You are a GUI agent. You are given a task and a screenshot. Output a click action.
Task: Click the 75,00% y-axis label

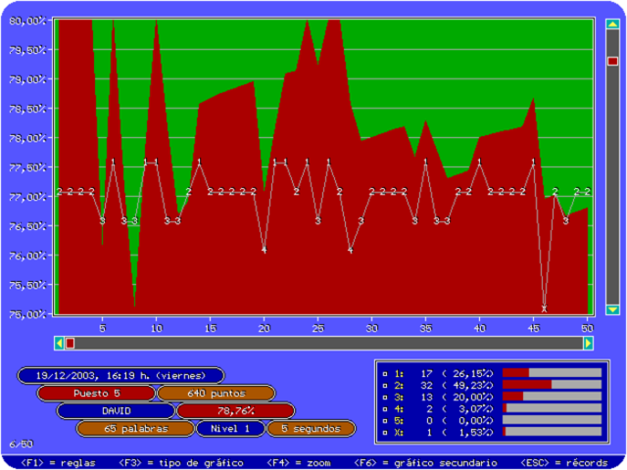click(x=27, y=314)
